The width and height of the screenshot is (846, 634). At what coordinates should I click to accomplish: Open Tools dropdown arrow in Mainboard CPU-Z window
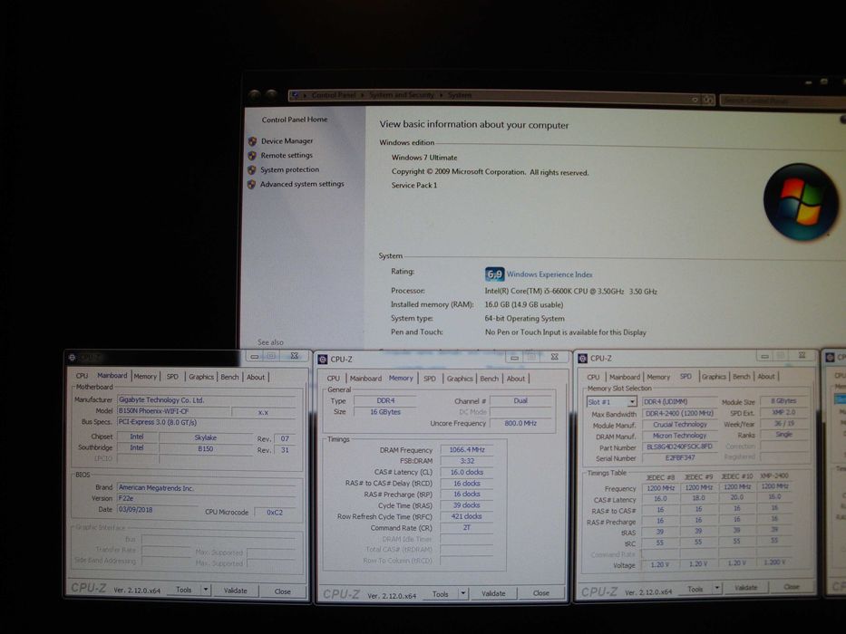[206, 590]
